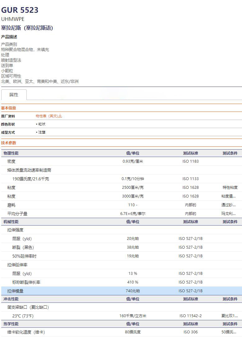Select the 特种聚合物混合物，未填充 text
The height and width of the screenshot is (343, 242).
point(25,50)
